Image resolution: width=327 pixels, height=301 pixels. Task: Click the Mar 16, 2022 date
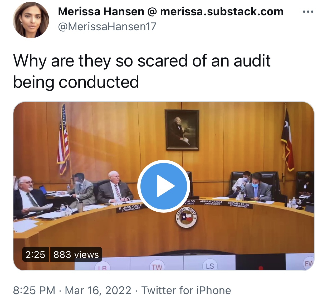tap(98, 290)
